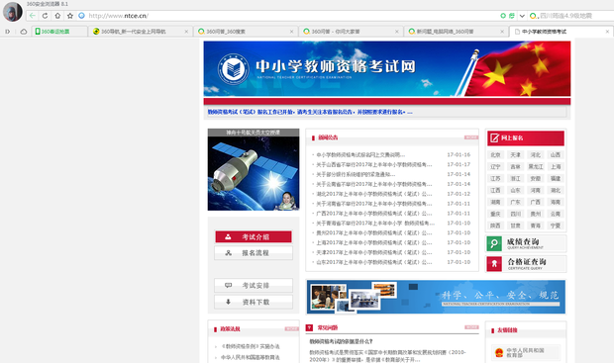Reload the page with the refresh icon
Image resolution: width=614 pixels, height=363 pixels.
[45, 16]
